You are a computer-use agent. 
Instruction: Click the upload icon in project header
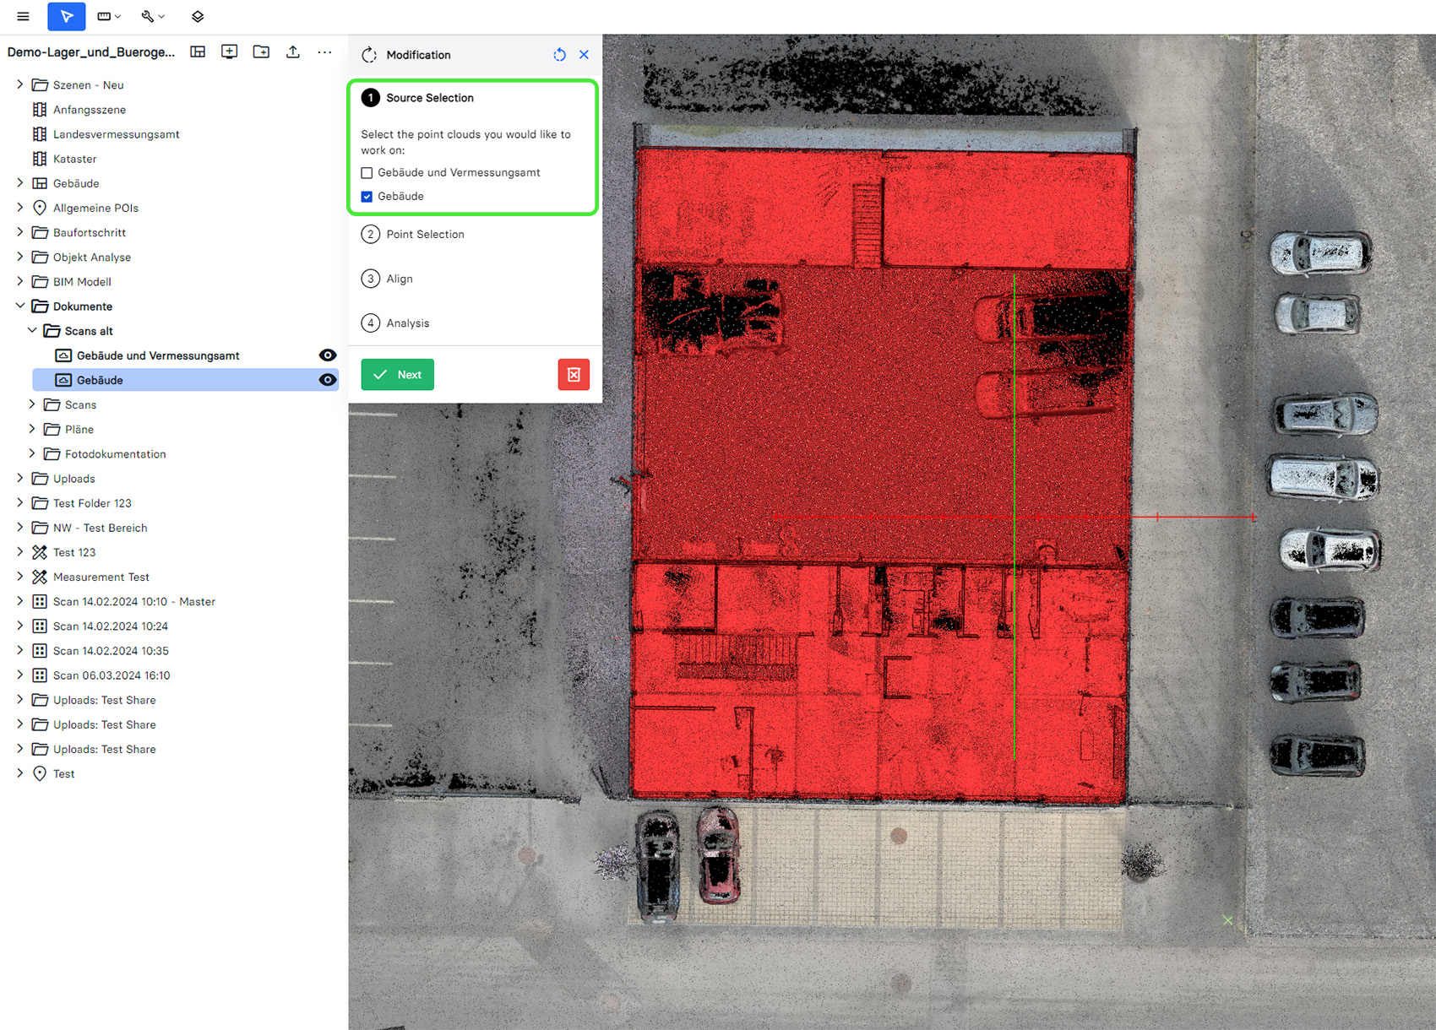tap(292, 52)
